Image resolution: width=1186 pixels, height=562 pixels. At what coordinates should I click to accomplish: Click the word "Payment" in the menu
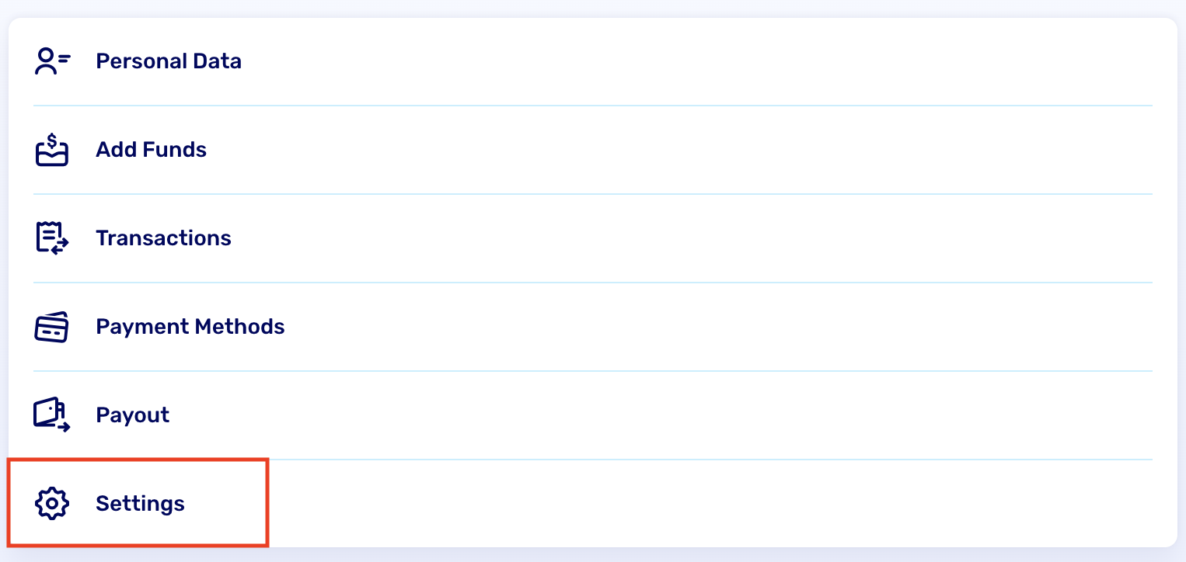[x=142, y=327]
